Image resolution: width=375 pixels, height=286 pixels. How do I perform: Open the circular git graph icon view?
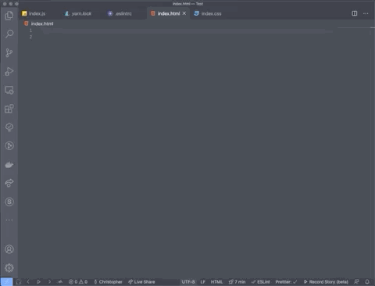coord(9,146)
